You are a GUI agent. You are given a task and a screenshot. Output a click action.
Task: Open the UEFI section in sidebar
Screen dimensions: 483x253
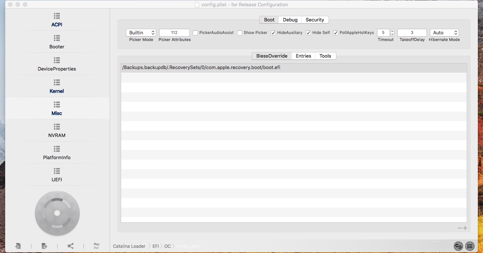(57, 175)
